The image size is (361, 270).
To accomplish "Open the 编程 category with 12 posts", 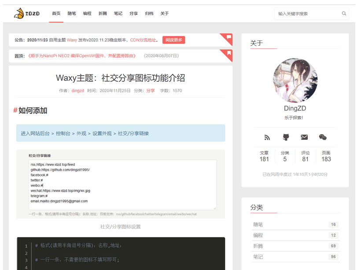I will 296,235.
